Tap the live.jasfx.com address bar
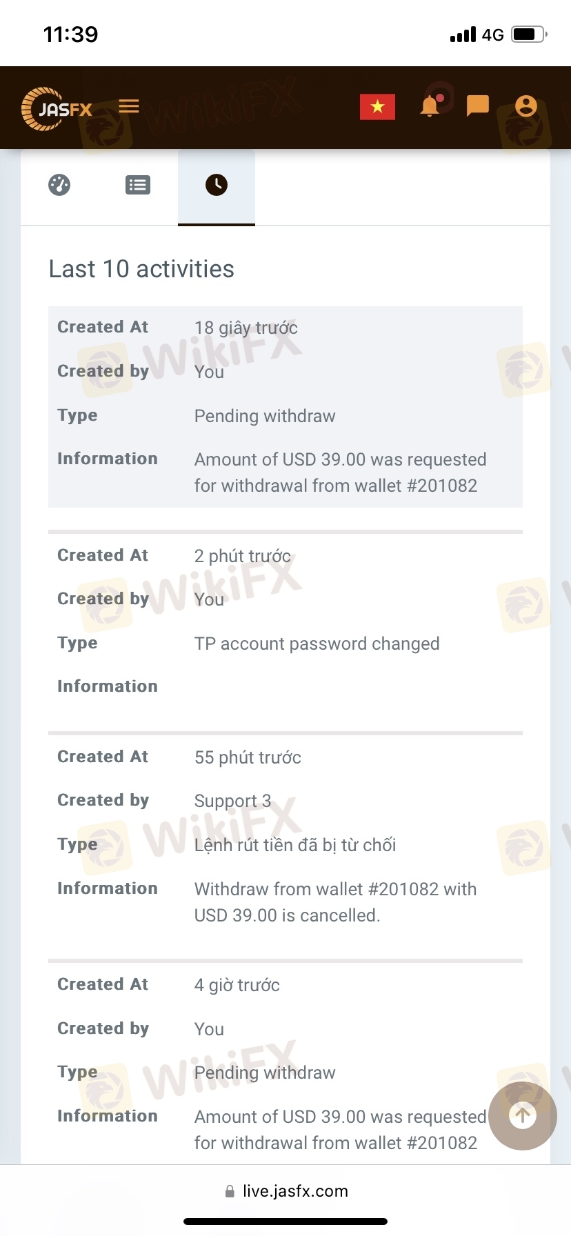This screenshot has height=1236, width=571. (294, 1191)
